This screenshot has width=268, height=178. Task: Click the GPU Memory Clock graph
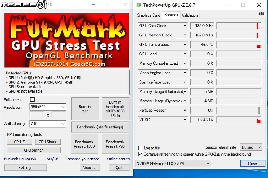[x=239, y=35]
